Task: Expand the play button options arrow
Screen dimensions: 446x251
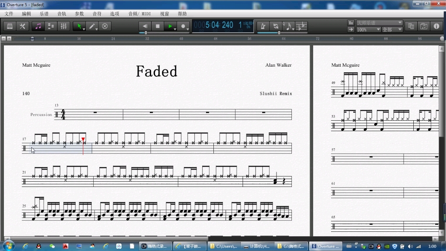Action: [175, 29]
